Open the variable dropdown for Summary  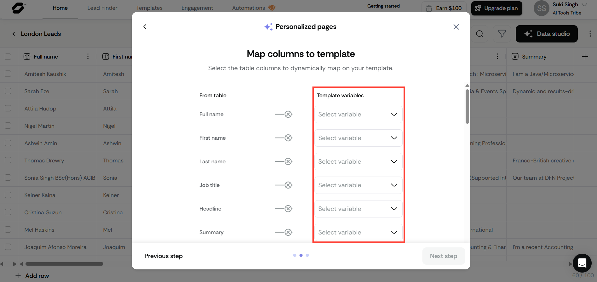[358, 232]
